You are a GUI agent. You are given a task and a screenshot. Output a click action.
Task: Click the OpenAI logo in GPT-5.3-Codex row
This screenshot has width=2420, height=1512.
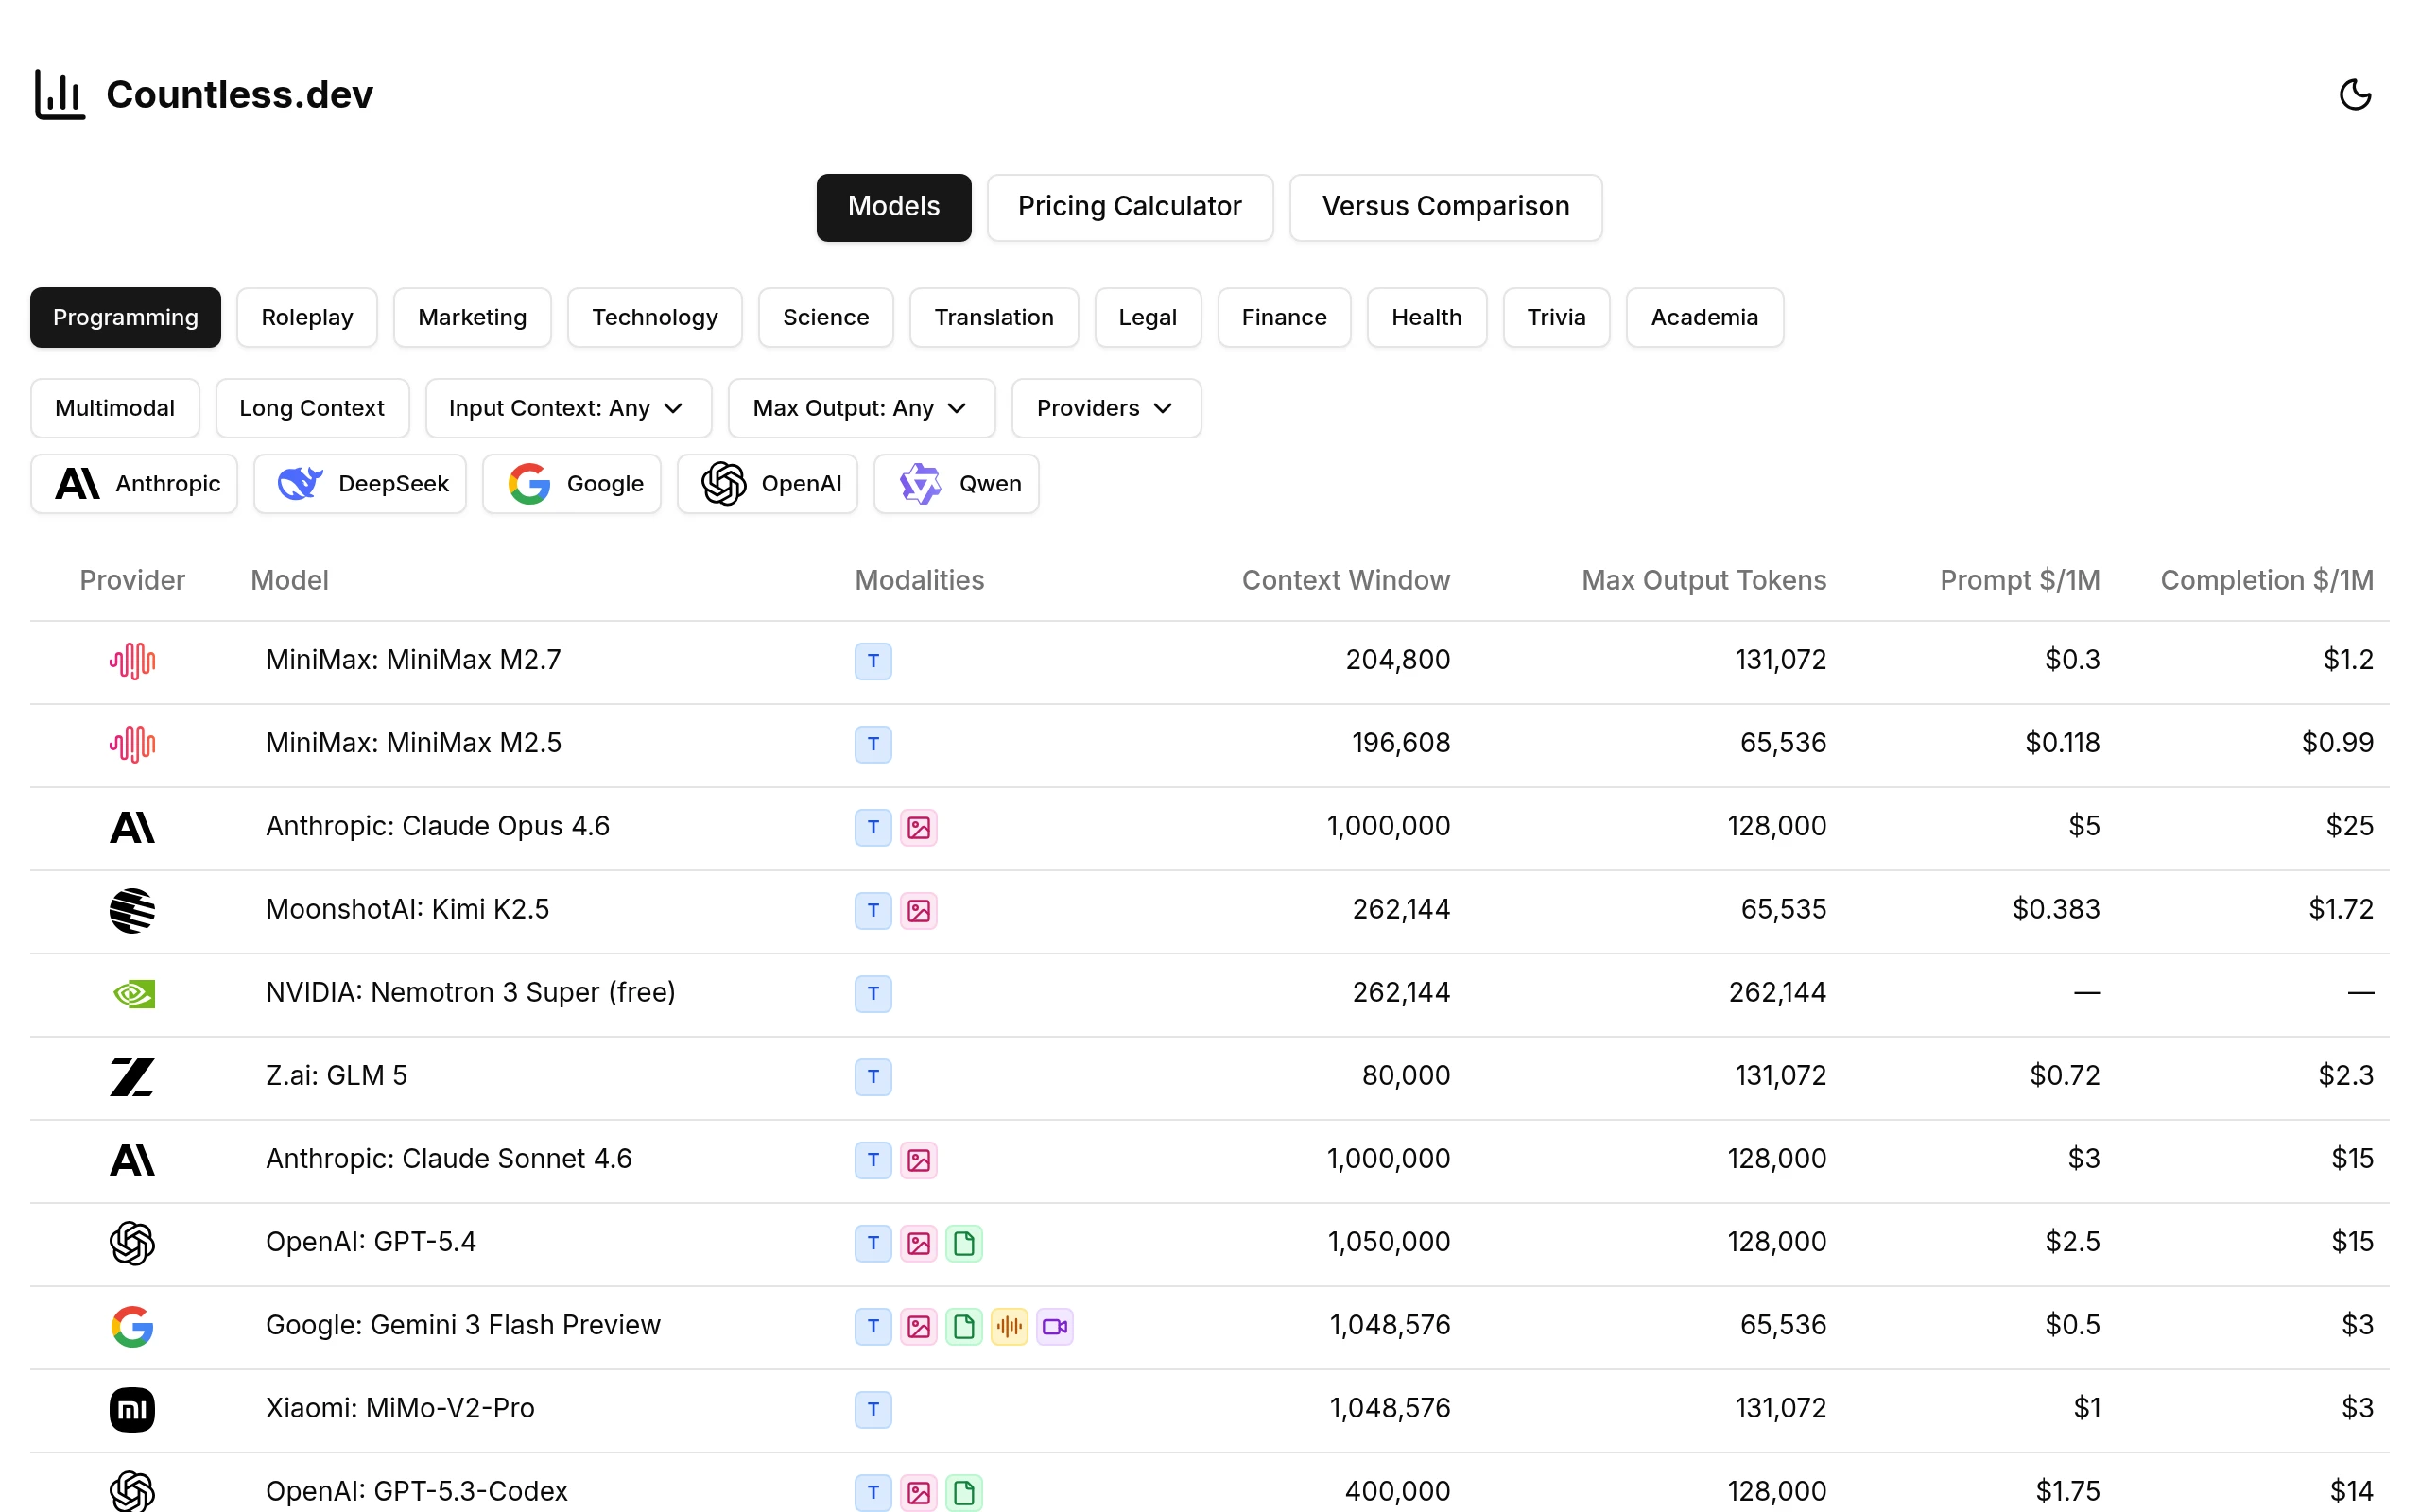132,1491
